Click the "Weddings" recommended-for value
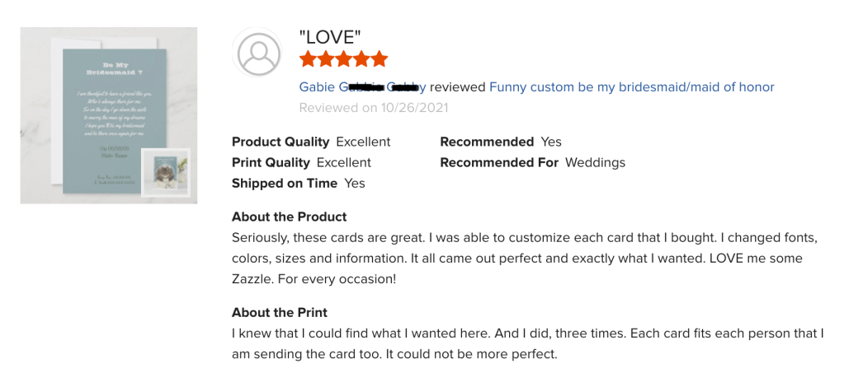 tap(595, 162)
